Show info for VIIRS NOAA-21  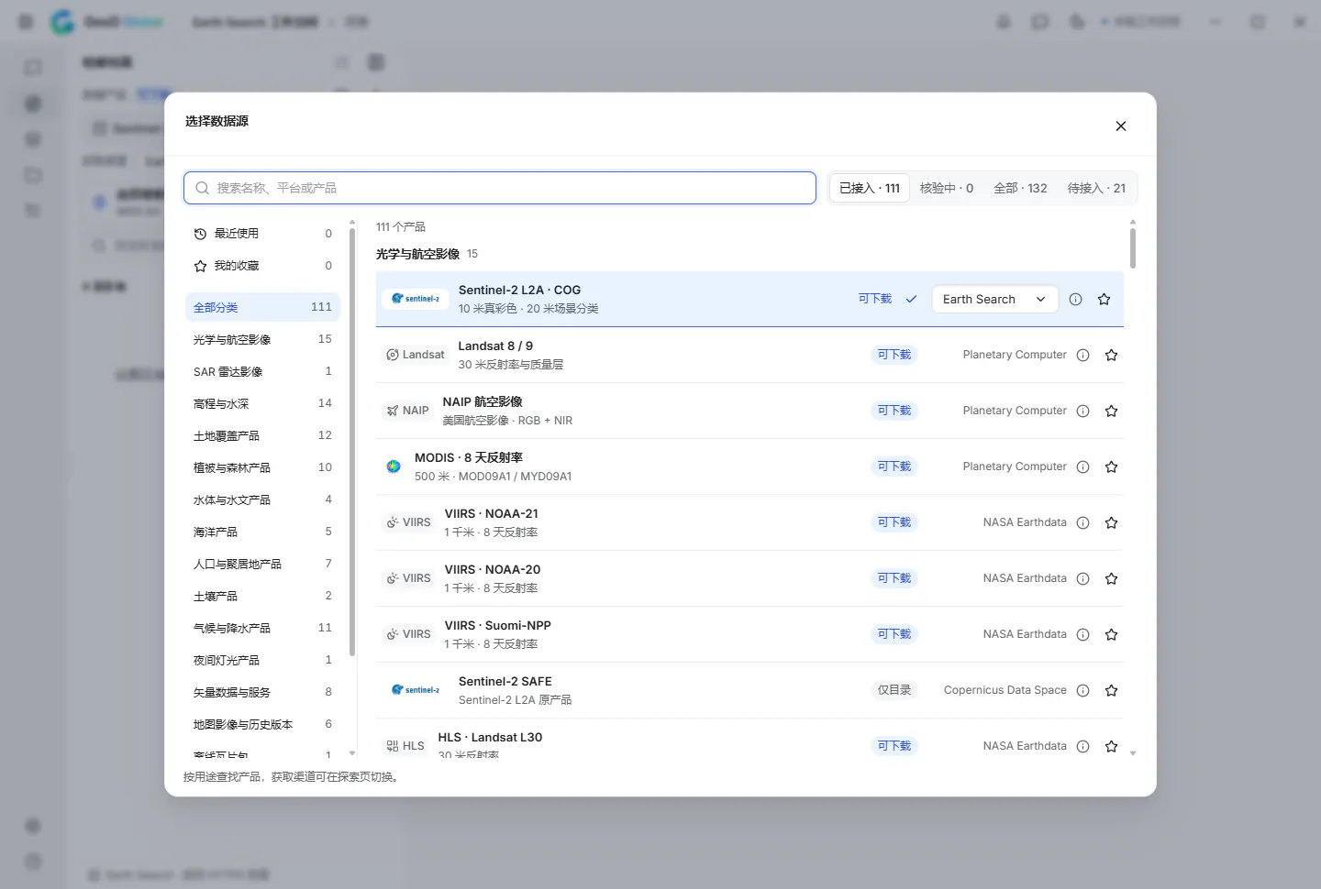point(1082,522)
